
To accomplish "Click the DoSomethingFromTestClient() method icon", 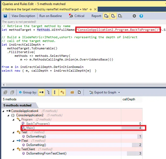I will 23,153.
